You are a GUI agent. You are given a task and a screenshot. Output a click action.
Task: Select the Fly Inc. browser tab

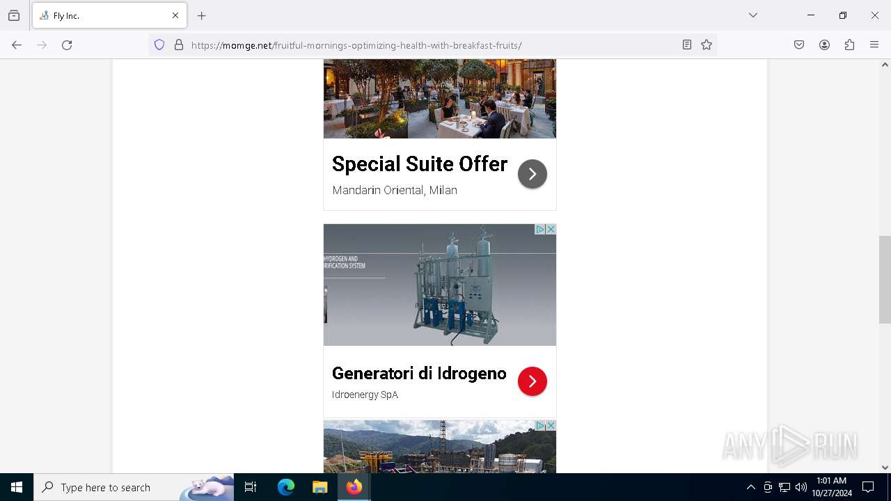[109, 15]
